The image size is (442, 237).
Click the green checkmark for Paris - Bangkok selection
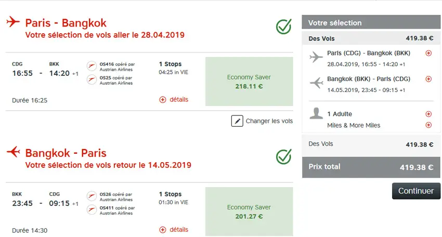tap(283, 27)
